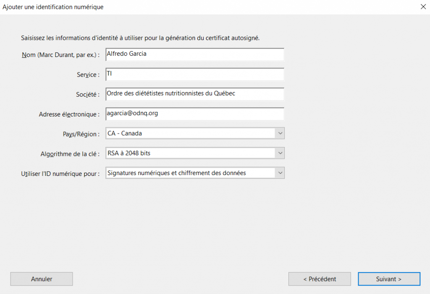Cancel the dialog with Annuler
430x294 pixels.
(x=42, y=279)
